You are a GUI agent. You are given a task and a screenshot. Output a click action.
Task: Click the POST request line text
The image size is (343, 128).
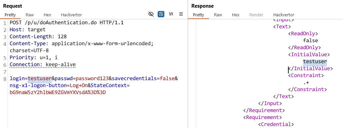pyautogui.click(x=67, y=23)
